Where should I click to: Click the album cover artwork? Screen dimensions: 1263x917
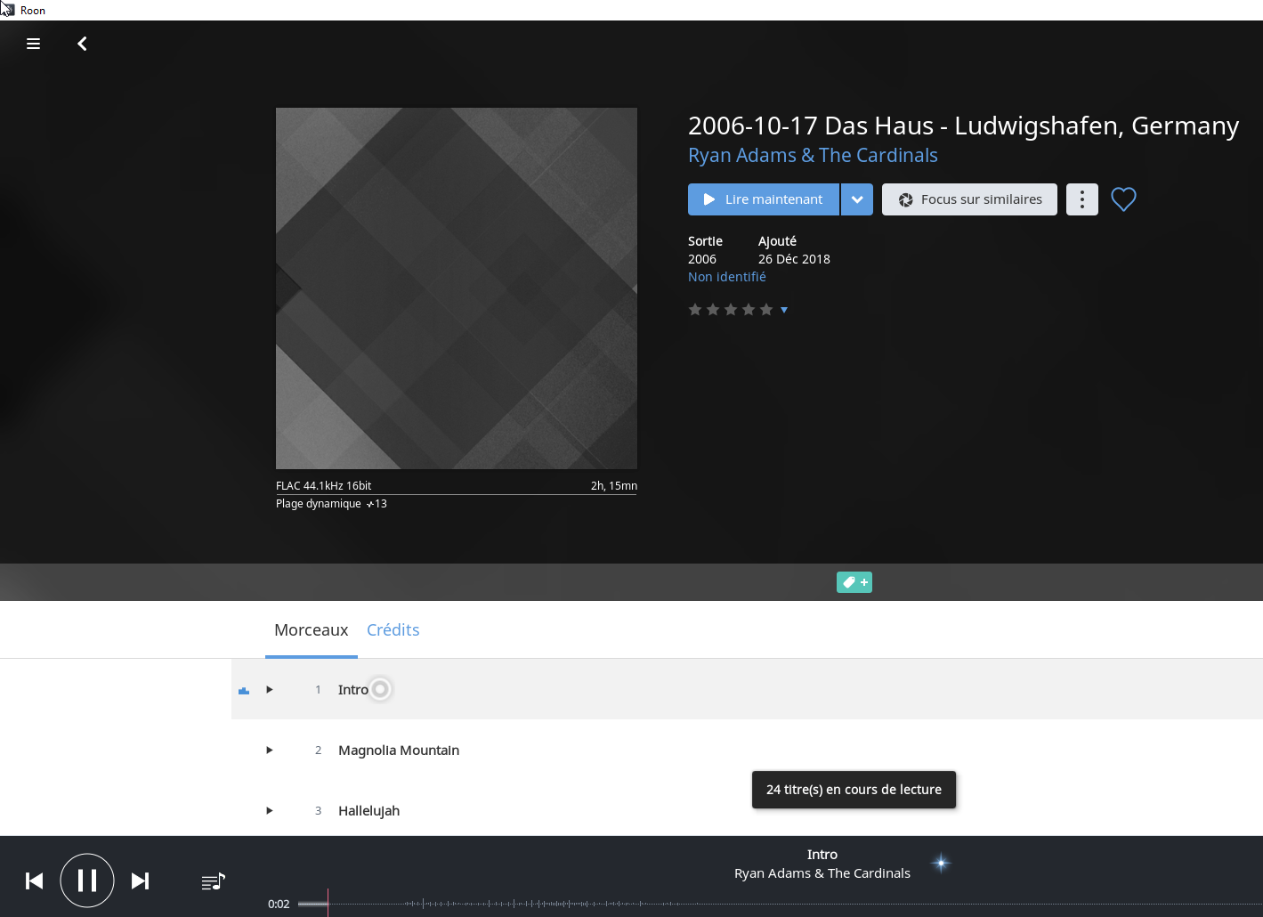pyautogui.click(x=457, y=288)
